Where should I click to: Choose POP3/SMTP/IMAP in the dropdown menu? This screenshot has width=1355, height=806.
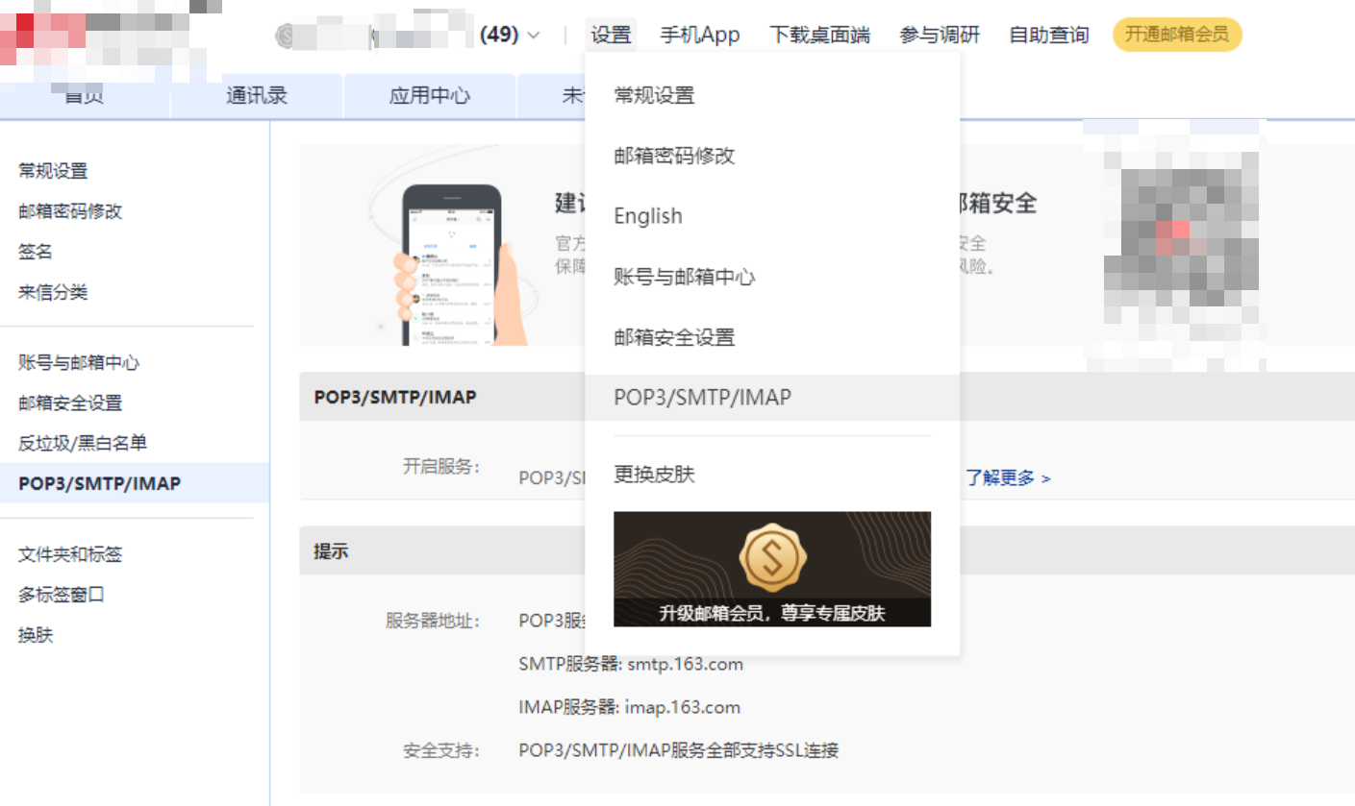coord(772,397)
